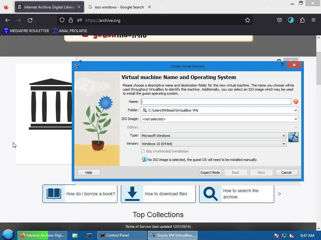Click the 8:47 AM taskbar clock
Image resolution: width=321 pixels, height=240 pixels.
[307, 236]
